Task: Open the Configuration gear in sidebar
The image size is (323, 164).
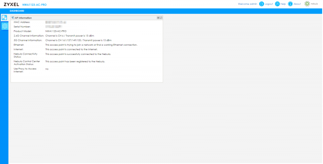Action: click(x=4, y=26)
